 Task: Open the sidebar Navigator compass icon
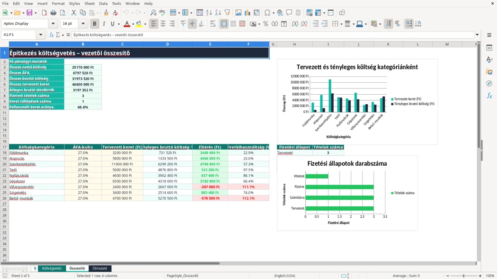point(489,83)
